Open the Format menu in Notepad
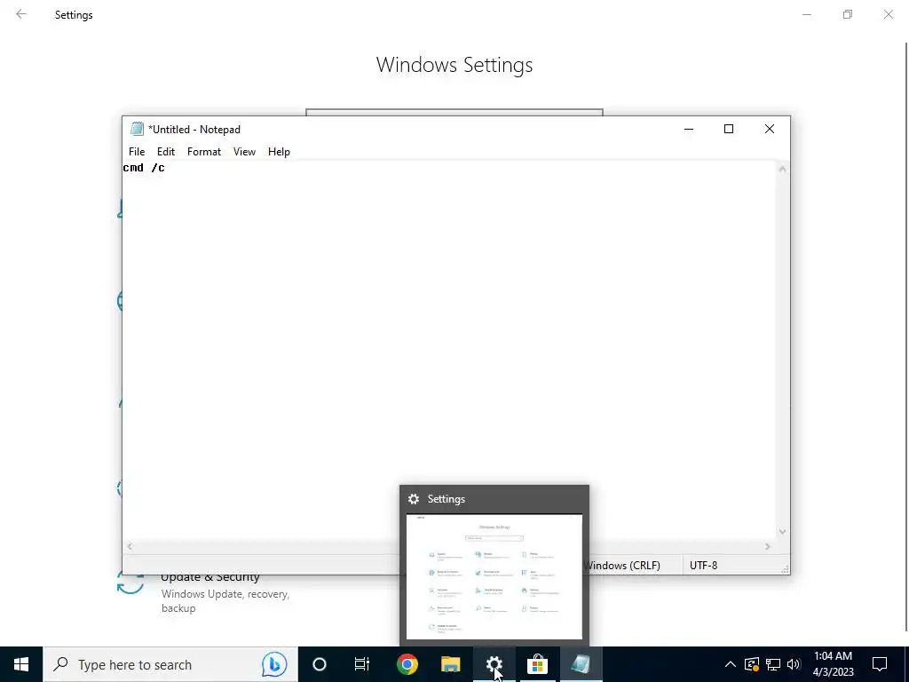The width and height of the screenshot is (909, 682). coord(204,151)
